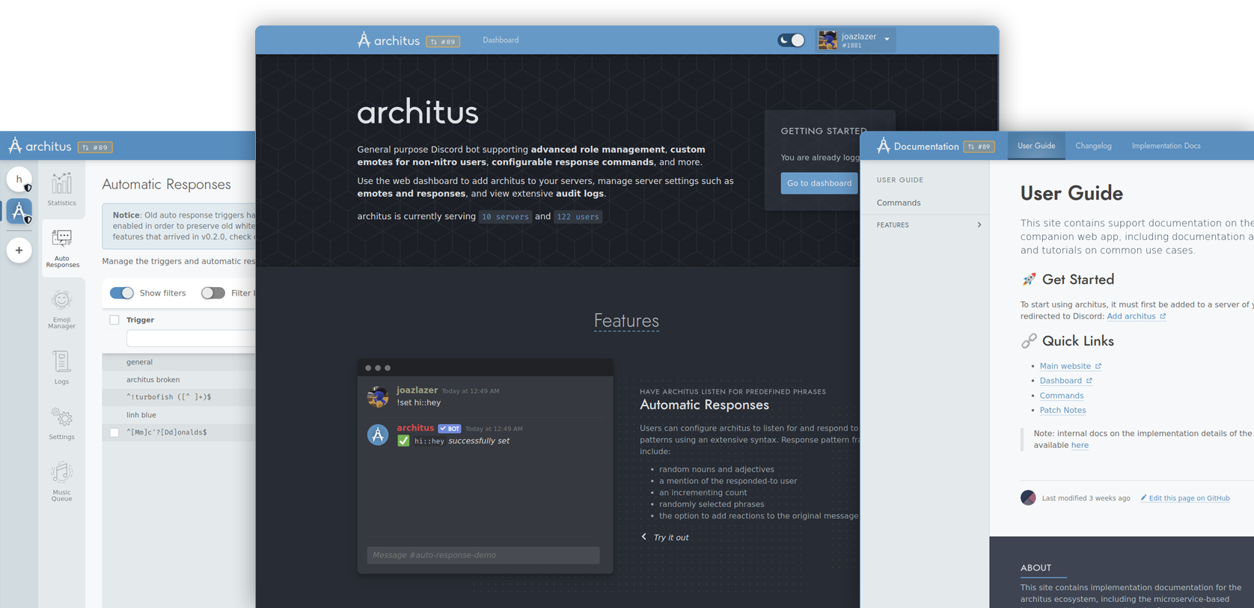Open Commands in User Guide sidebar
Image resolution: width=1254 pixels, height=608 pixels.
point(899,203)
